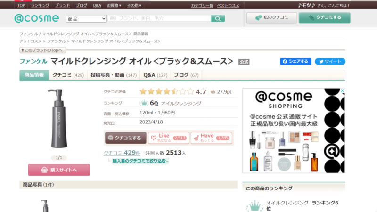Expand the その他 dropdown menu
Image resolution: width=377 pixels, height=212 pixels.
point(134,5)
